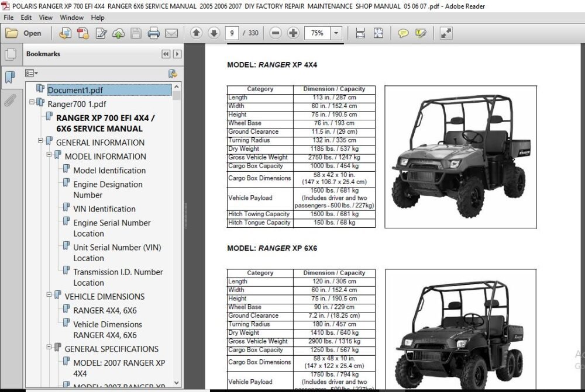The image size is (585, 392).
Task: Click find current bookmark icon
Action: (173, 74)
